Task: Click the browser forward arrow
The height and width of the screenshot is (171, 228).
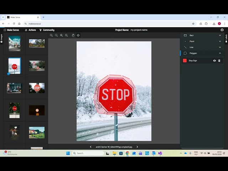Action: point(9,24)
